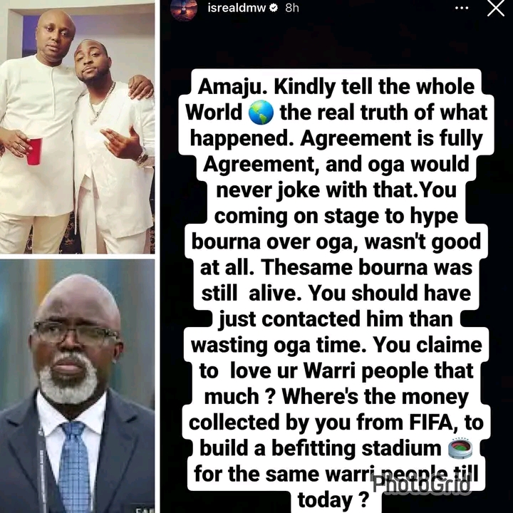Viewport: 513px width, 513px height.
Task: Close the story with the X
Action: tap(496, 8)
